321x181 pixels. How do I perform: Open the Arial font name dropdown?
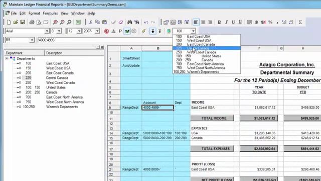[x=47, y=31]
